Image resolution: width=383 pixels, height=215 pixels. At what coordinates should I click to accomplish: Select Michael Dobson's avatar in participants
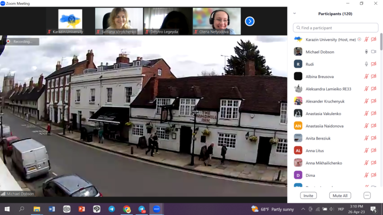click(x=298, y=52)
